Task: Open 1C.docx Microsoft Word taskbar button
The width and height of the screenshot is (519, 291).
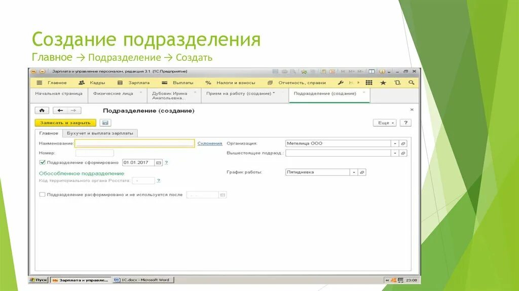Action: (x=143, y=280)
